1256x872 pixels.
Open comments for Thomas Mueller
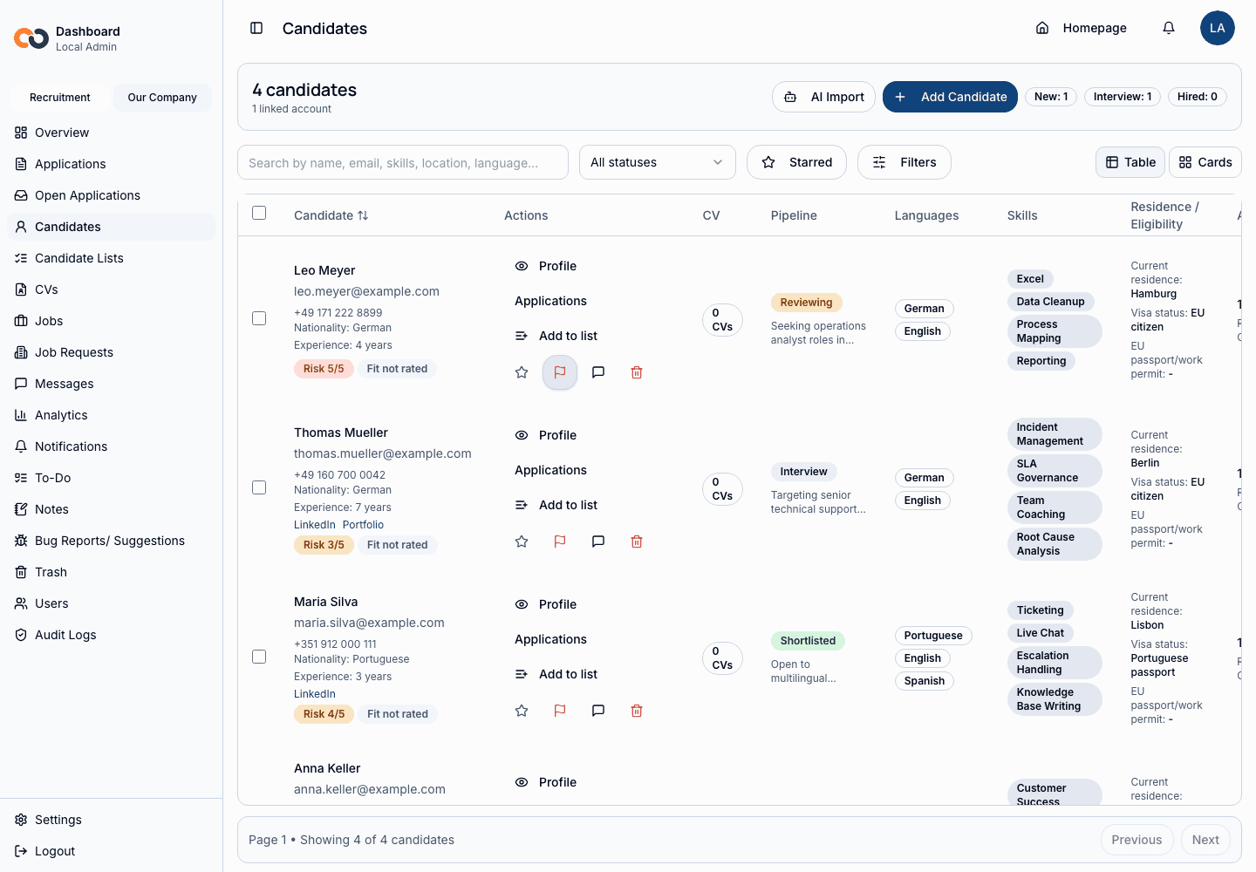click(x=598, y=542)
